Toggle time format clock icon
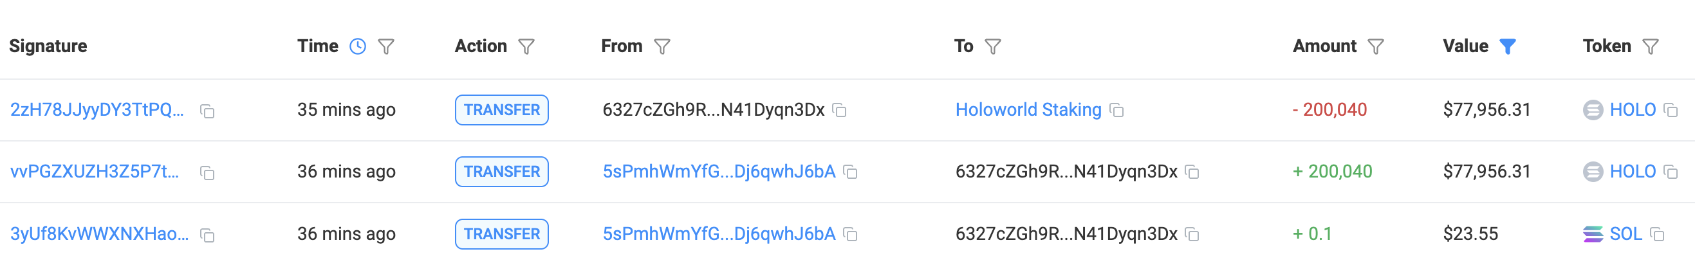This screenshot has width=1695, height=265. point(357,46)
